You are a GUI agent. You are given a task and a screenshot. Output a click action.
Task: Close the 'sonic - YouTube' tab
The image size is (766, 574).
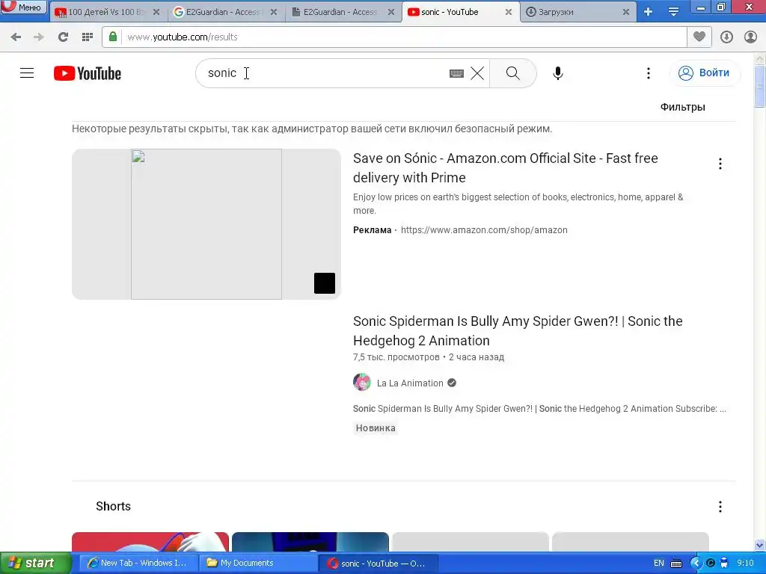coord(509,12)
